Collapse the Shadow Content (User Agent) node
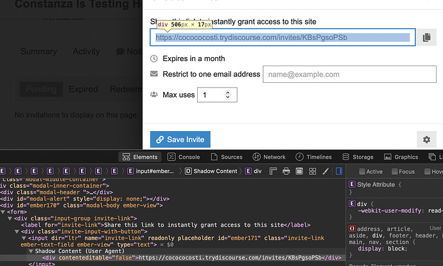This screenshot has width=443, height=266. coord(31,251)
